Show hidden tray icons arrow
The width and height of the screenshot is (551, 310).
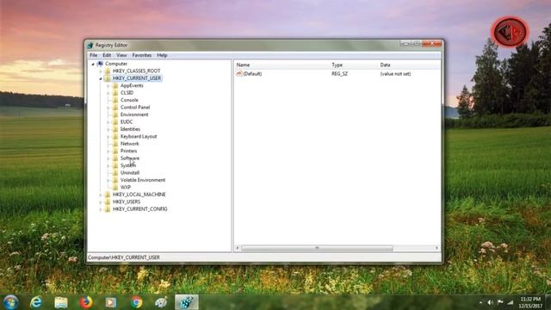pyautogui.click(x=480, y=302)
